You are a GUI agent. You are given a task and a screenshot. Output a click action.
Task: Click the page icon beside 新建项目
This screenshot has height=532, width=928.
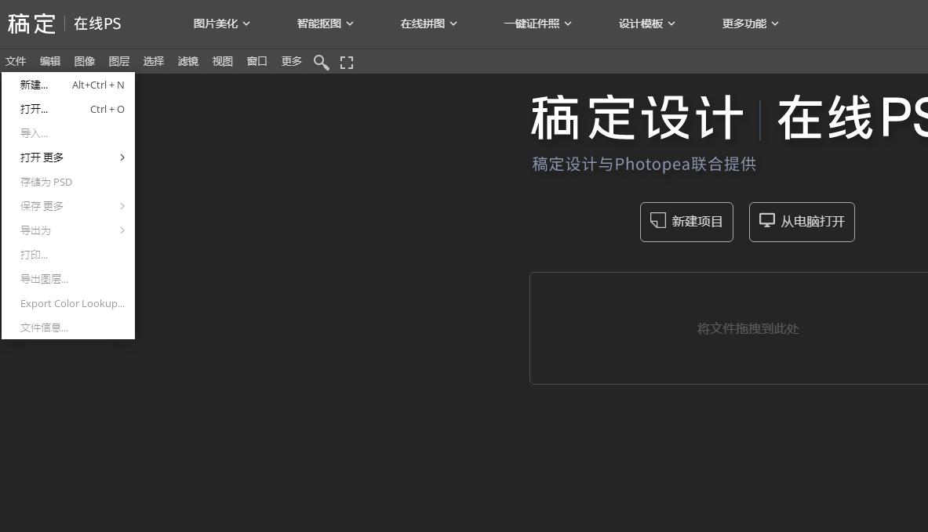point(658,221)
